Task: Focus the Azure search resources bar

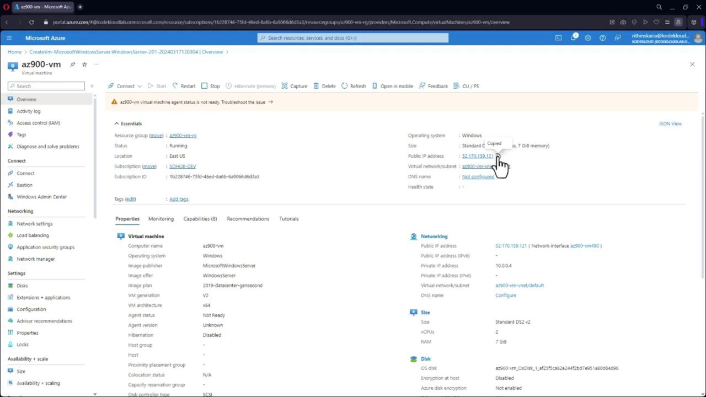Action: (353, 38)
